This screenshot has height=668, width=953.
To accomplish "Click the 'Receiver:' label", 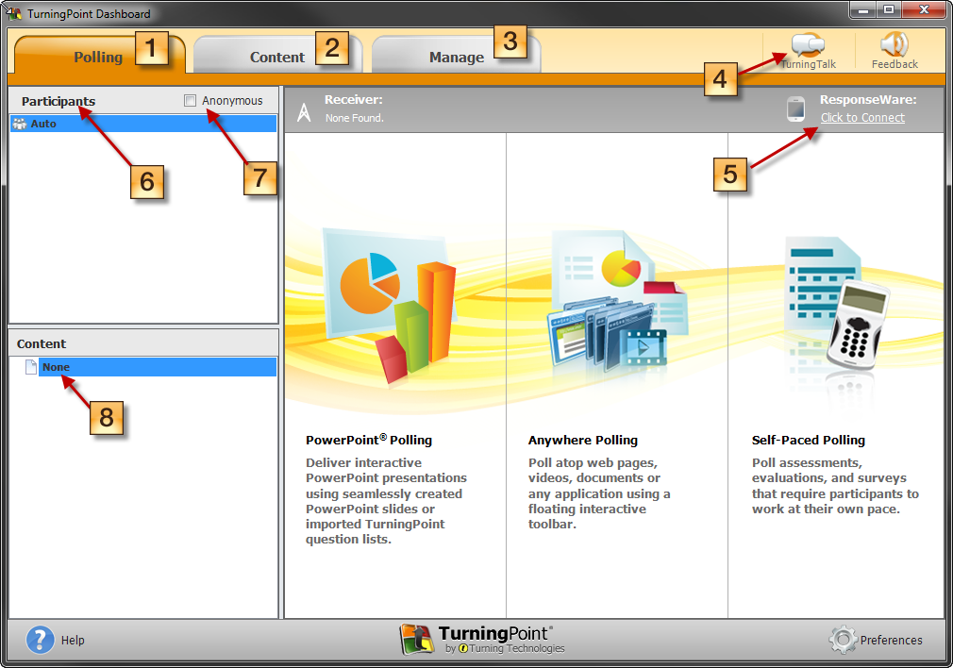I will tap(353, 100).
